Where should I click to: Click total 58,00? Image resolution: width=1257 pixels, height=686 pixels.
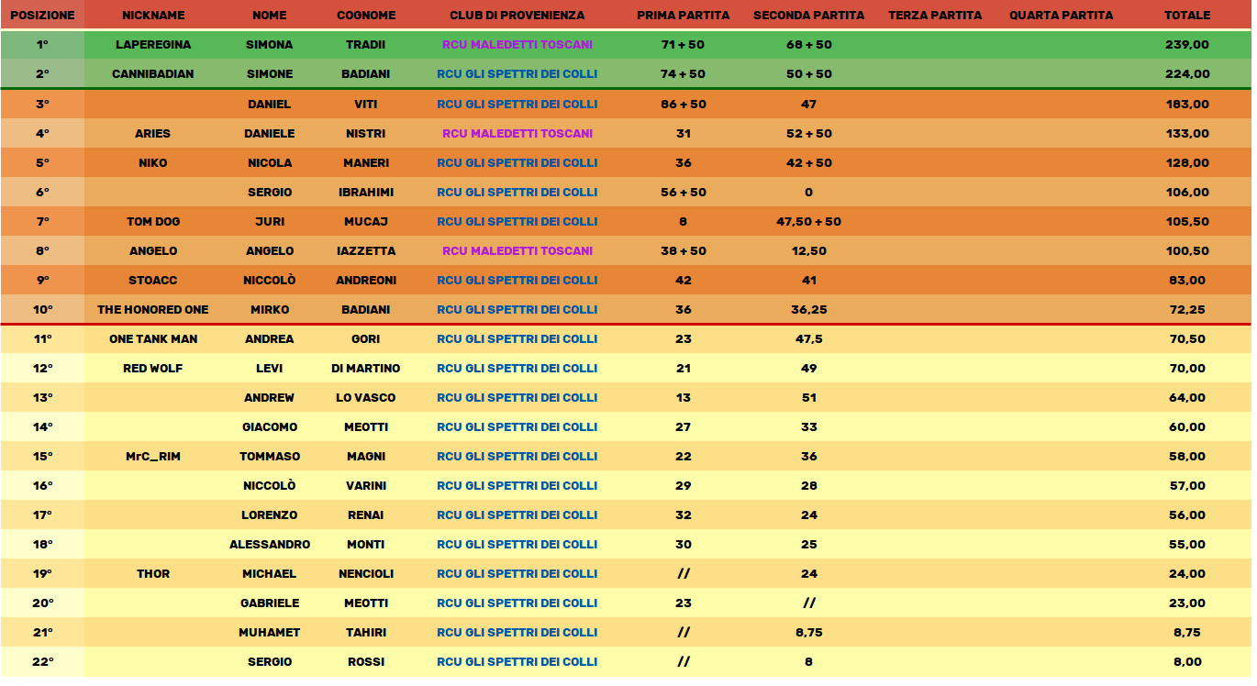[x=1187, y=457]
